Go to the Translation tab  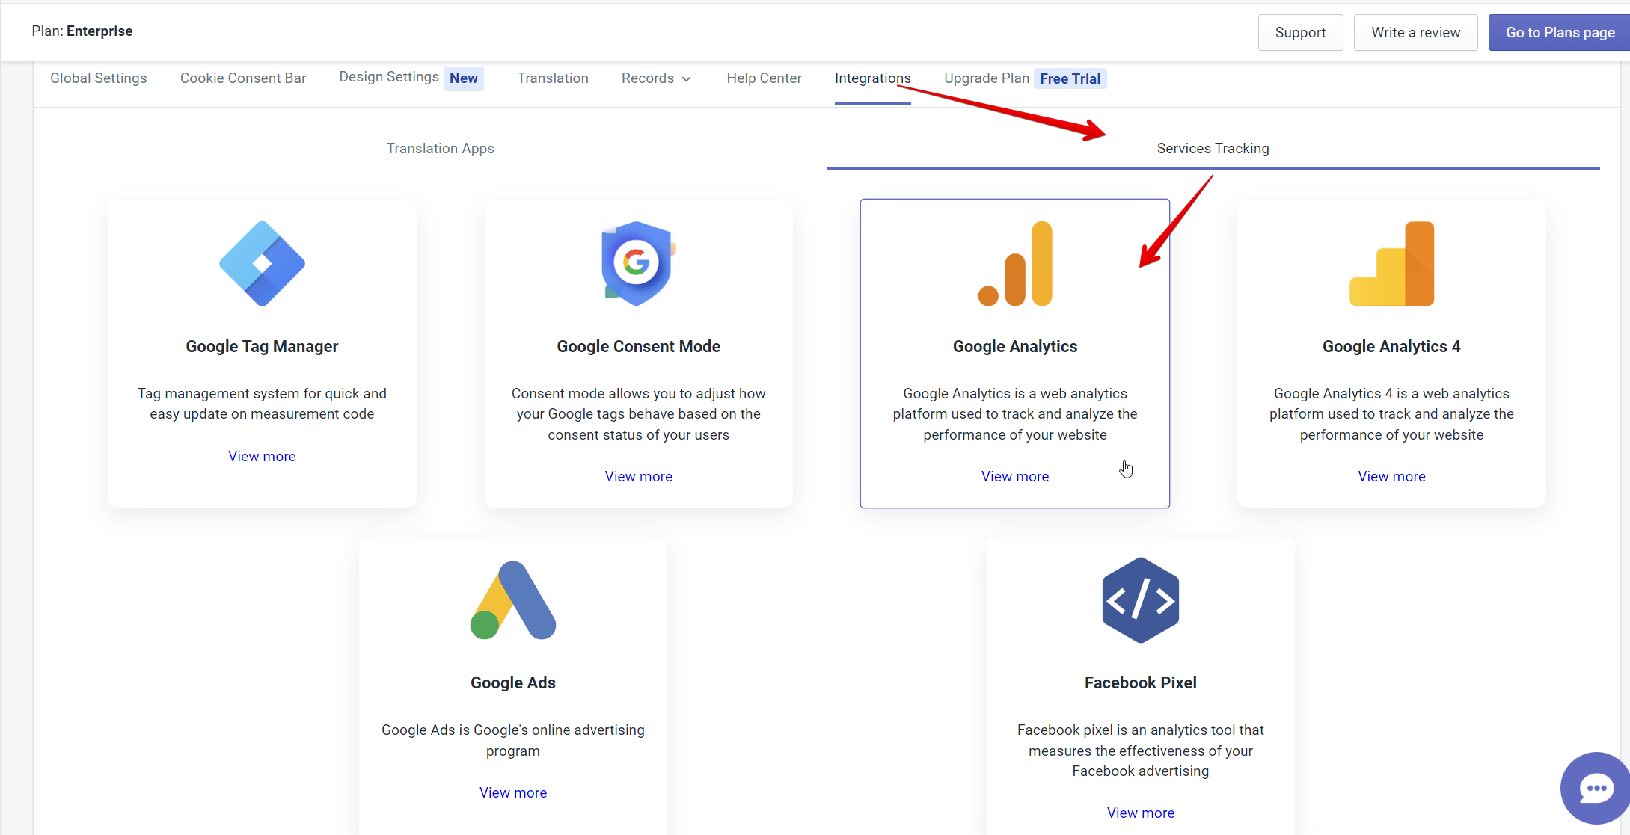pyautogui.click(x=553, y=78)
